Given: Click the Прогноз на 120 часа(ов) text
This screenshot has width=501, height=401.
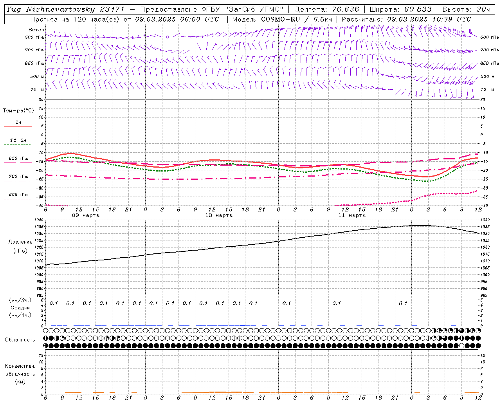Looking at the screenshot, I should click(x=75, y=19).
